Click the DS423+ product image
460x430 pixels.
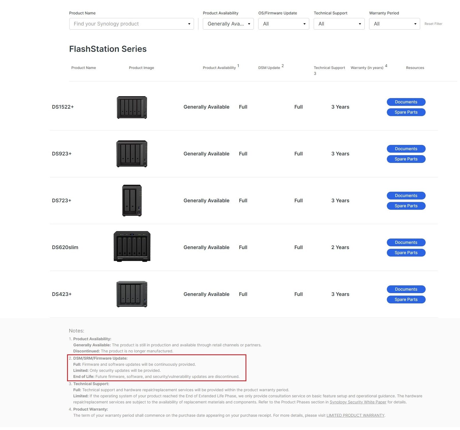(132, 294)
